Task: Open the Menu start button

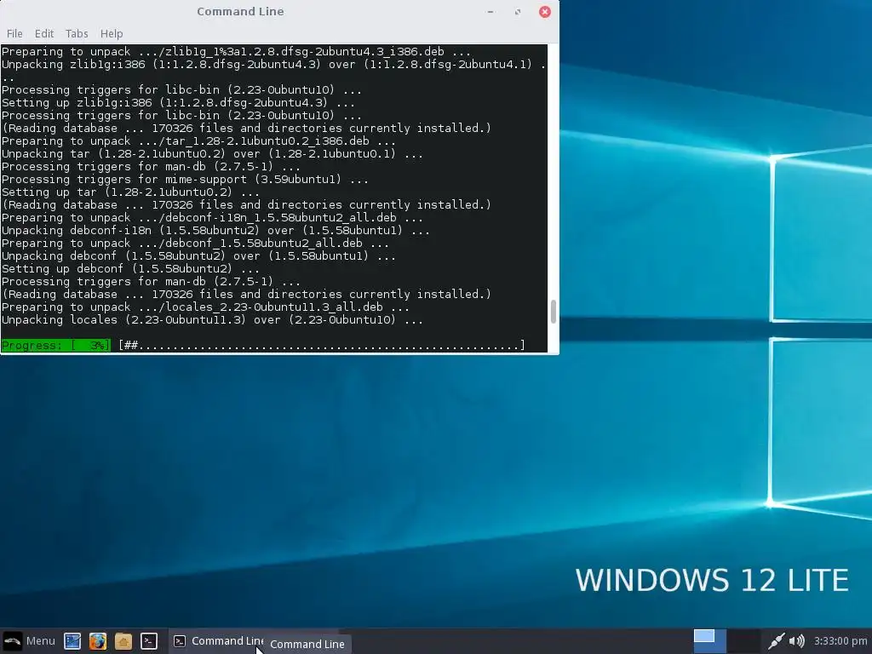Action: [29, 640]
